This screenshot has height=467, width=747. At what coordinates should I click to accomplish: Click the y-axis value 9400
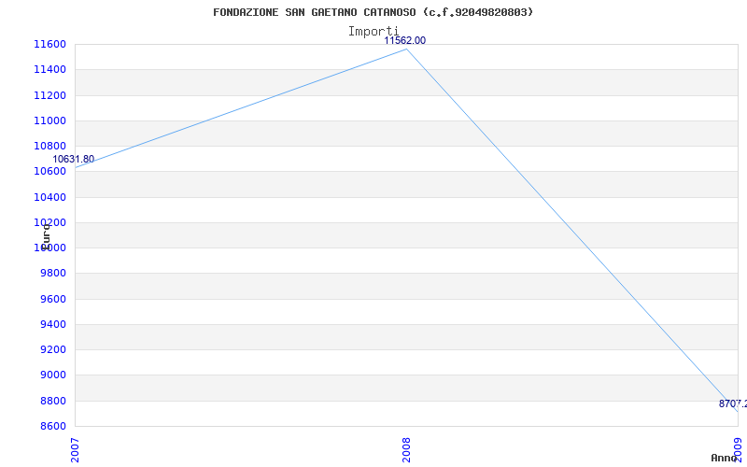point(52,324)
